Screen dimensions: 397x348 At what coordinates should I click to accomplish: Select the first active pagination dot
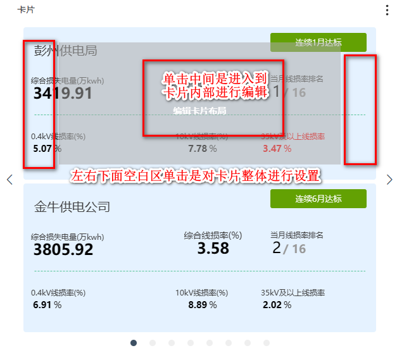tap(134, 343)
